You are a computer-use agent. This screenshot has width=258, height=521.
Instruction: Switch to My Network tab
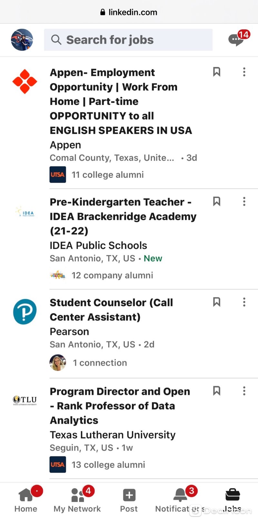[x=77, y=500]
